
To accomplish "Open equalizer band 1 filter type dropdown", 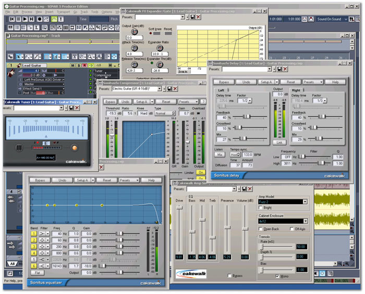I will (47, 234).
